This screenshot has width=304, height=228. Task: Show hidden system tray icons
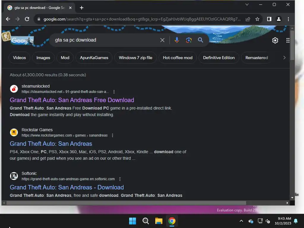pos(241,221)
